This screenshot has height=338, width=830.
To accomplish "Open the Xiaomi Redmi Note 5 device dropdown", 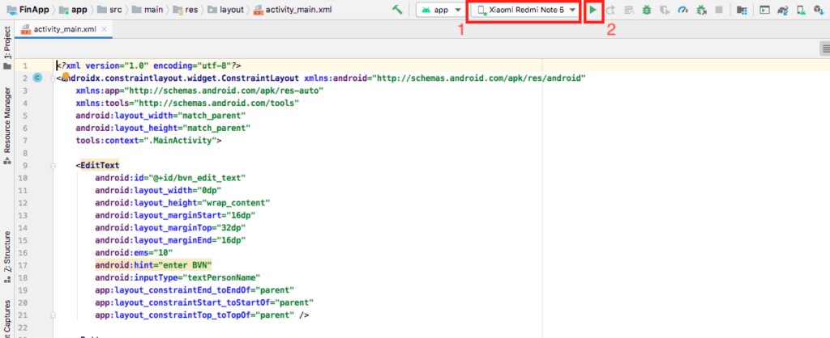I will tap(525, 10).
